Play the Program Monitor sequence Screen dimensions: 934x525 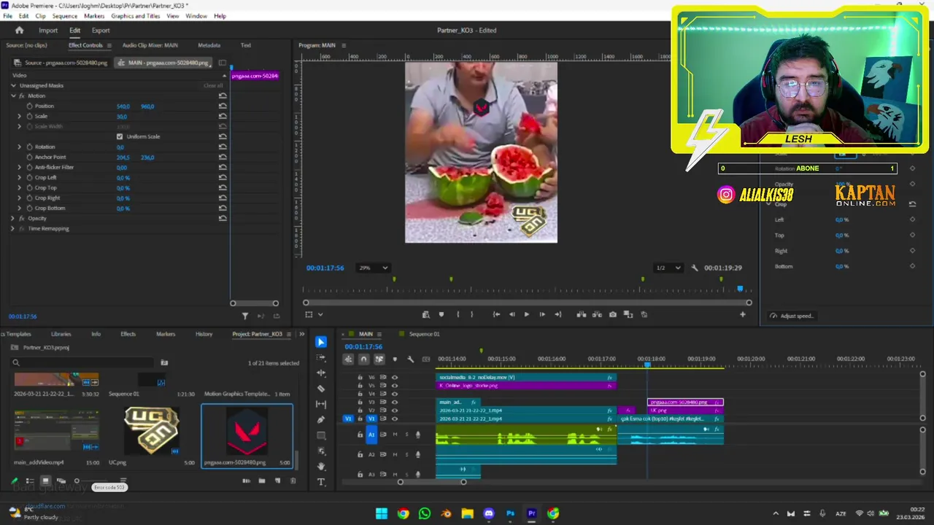[x=526, y=314]
